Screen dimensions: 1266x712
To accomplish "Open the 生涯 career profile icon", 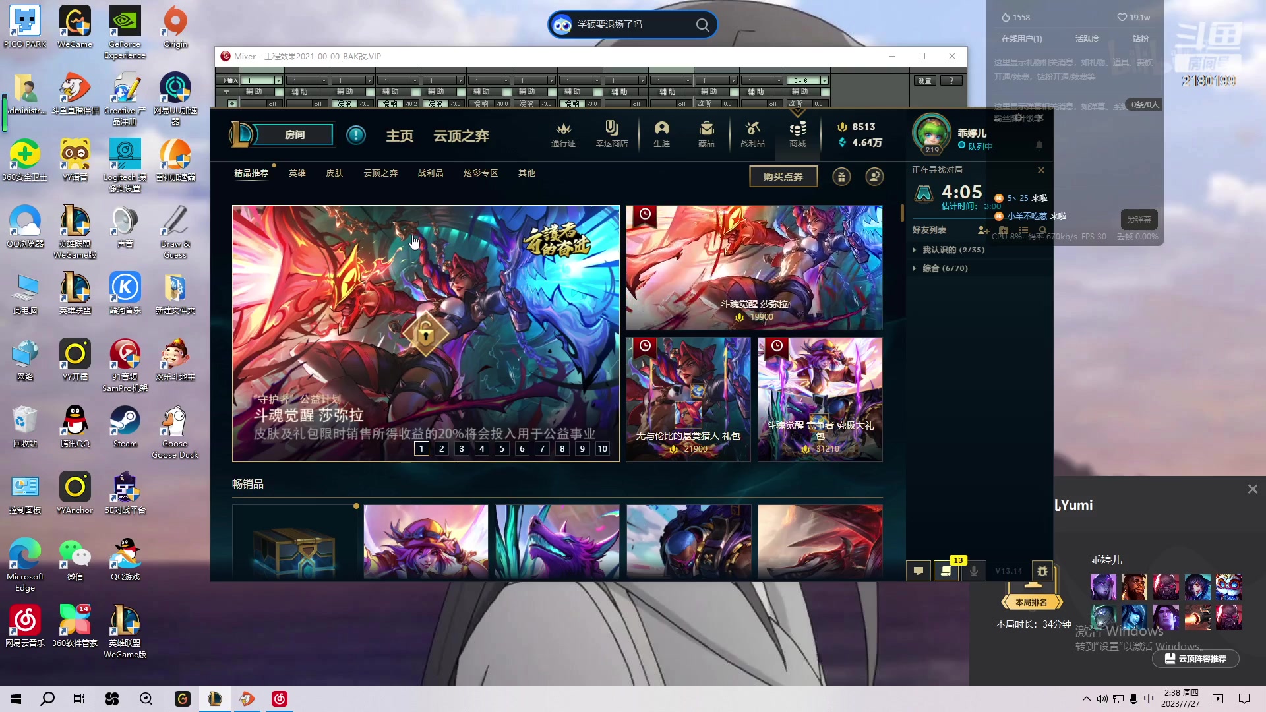I will [x=661, y=134].
